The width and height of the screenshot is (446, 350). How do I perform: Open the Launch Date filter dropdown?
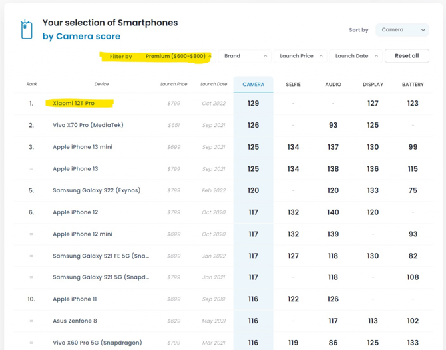click(356, 56)
